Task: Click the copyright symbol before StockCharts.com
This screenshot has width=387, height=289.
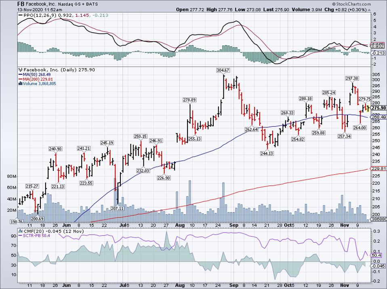Action: coord(334,4)
